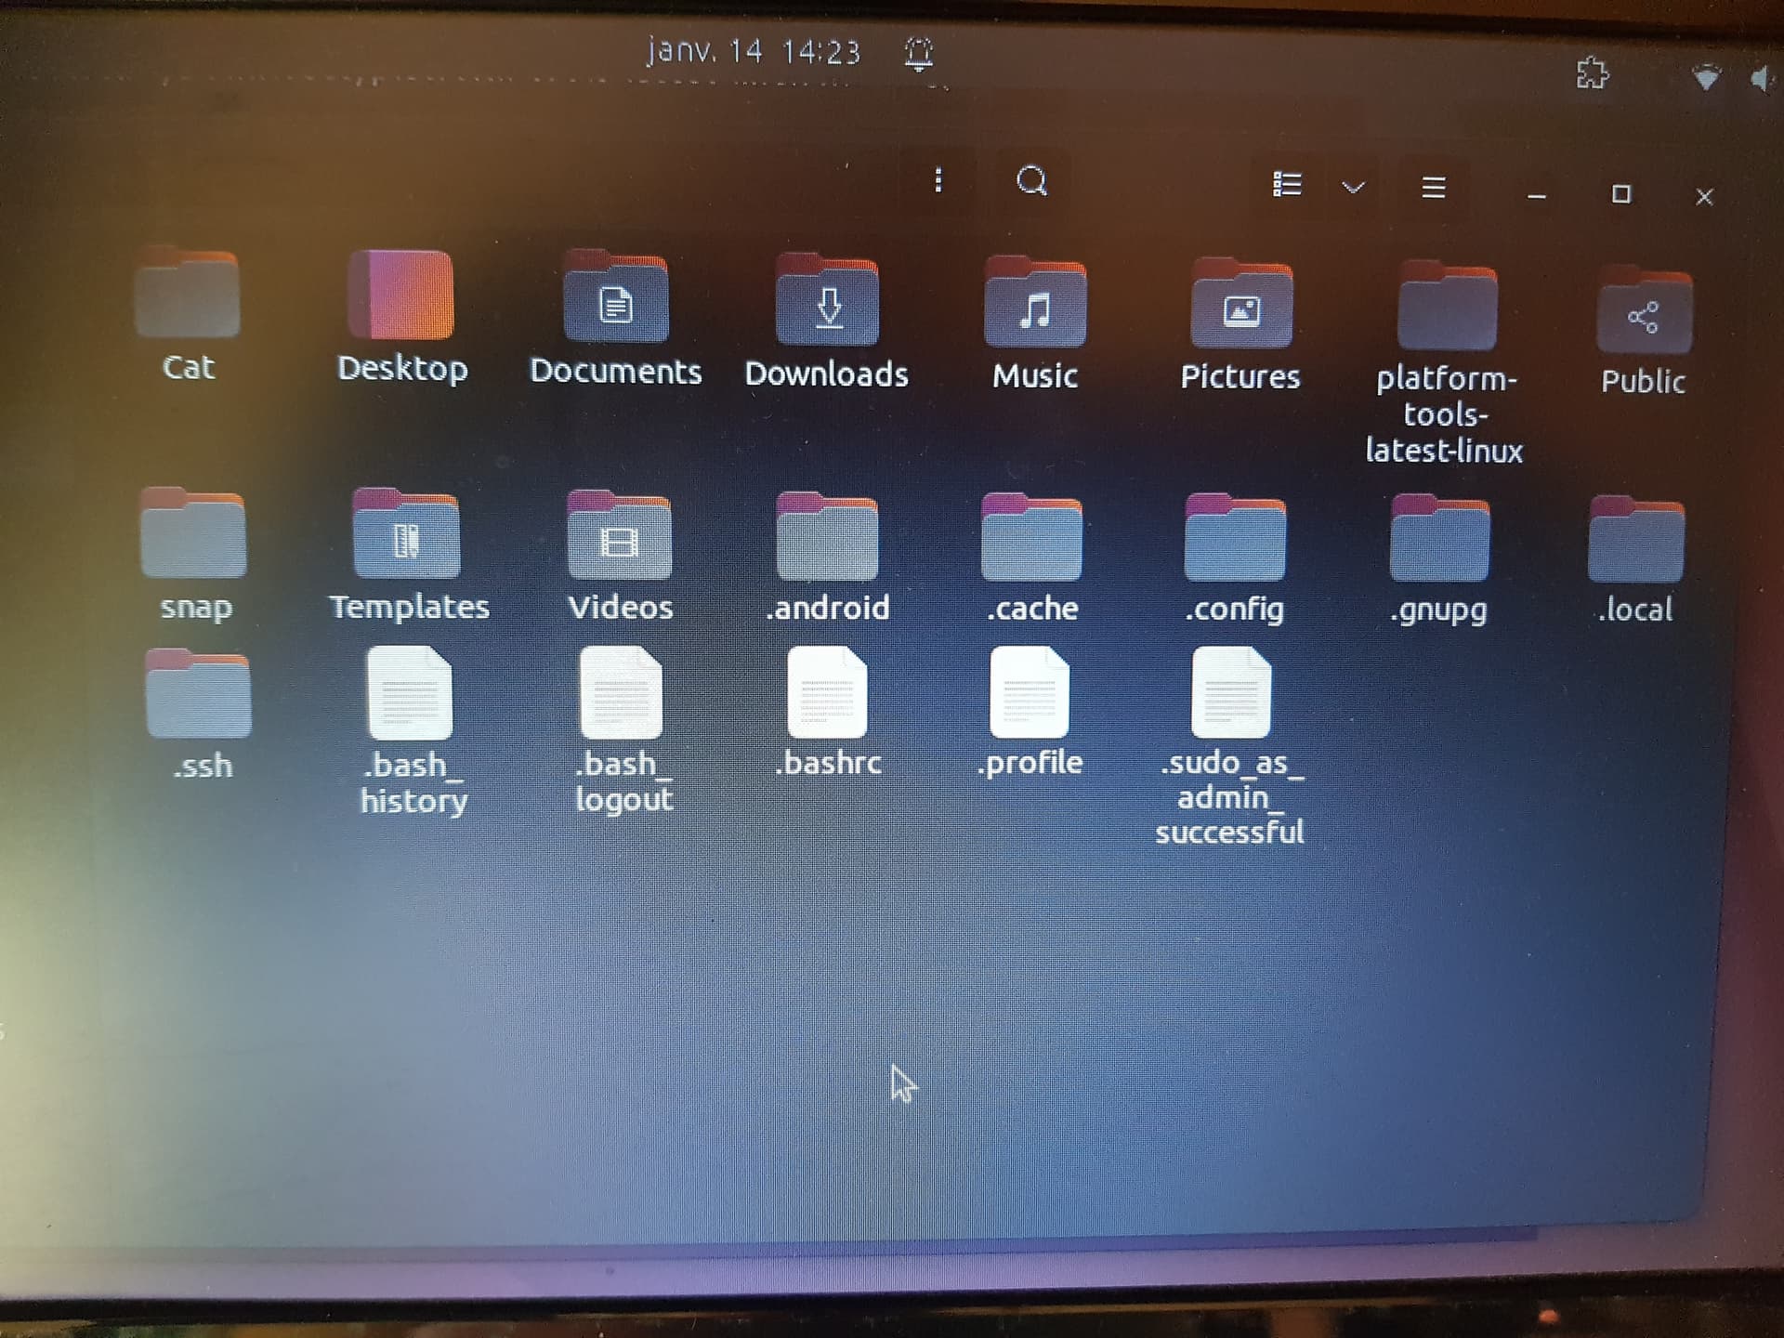1784x1338 pixels.
Task: Open the notification bell in top bar
Action: (919, 54)
